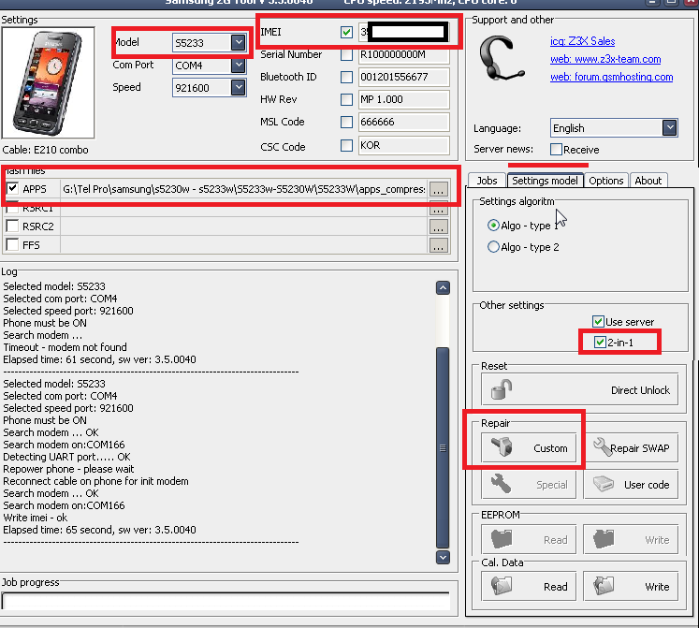Click the EEPROM Write button
Image resolution: width=699 pixels, height=628 pixels.
(x=631, y=540)
